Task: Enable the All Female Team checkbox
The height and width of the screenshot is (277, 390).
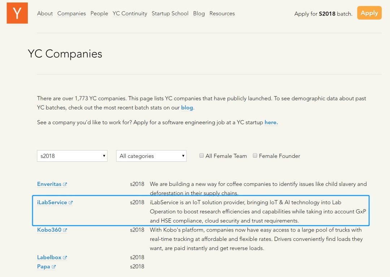Action: pos(201,156)
